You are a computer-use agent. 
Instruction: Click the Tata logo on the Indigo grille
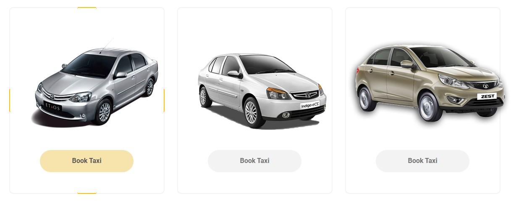(307, 94)
